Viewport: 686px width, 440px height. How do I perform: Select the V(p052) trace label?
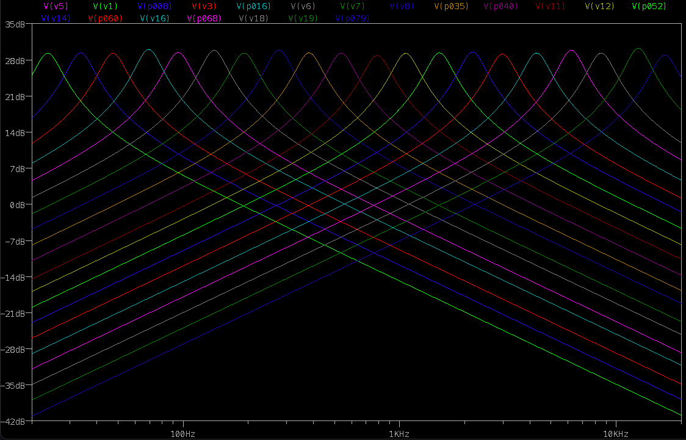click(x=649, y=7)
